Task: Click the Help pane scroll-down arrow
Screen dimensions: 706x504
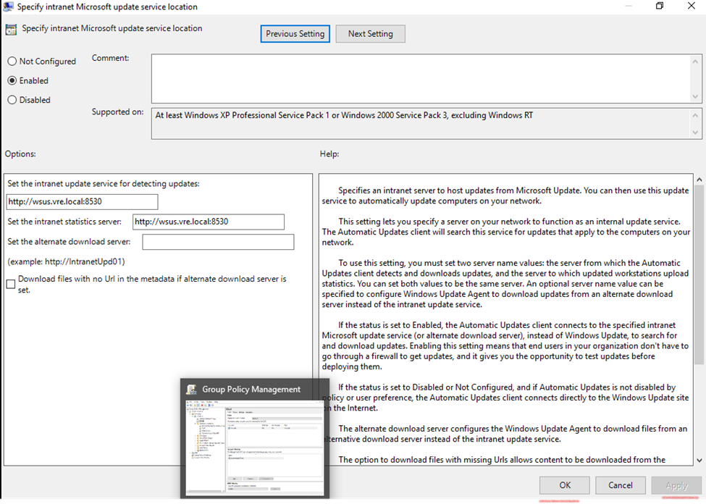Action: [x=698, y=460]
